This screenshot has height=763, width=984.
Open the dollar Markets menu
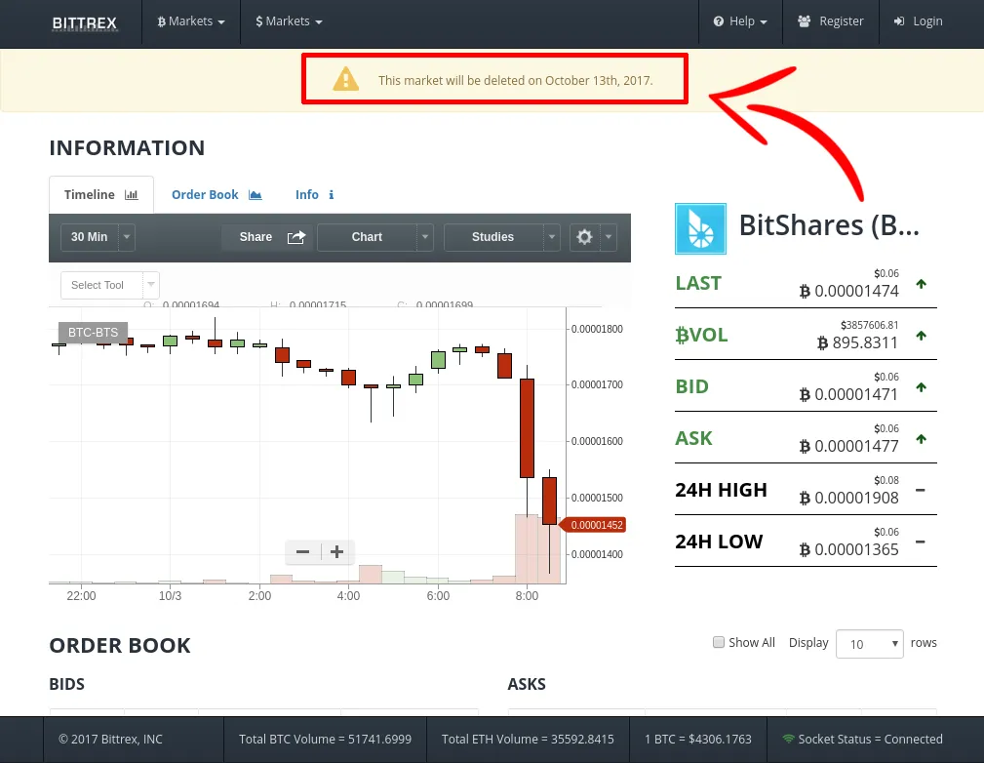pyautogui.click(x=289, y=21)
